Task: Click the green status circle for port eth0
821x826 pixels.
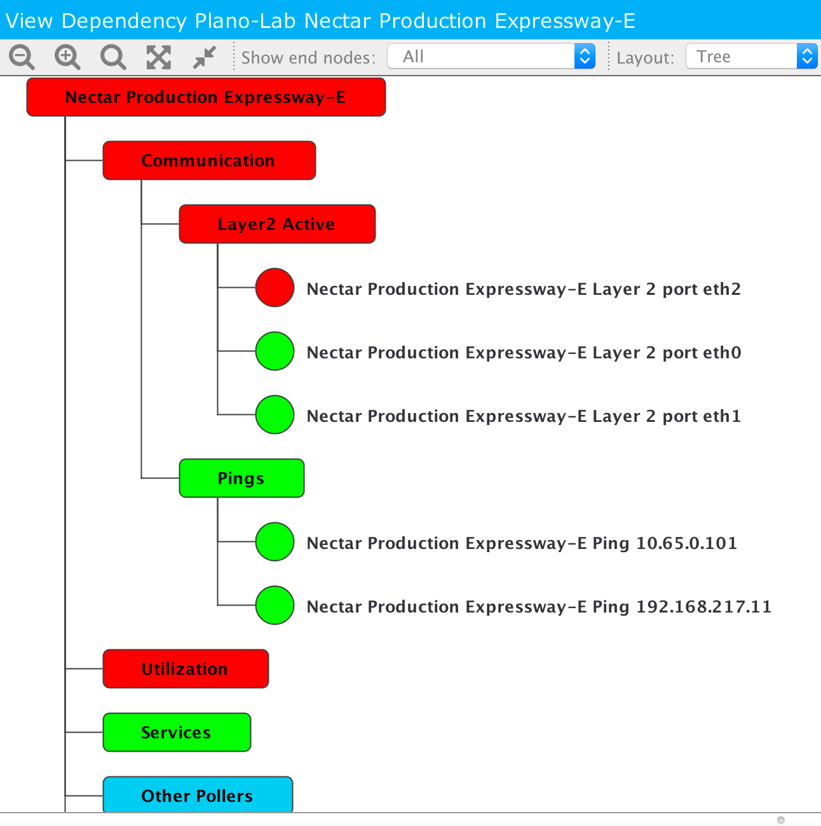Action: click(275, 351)
